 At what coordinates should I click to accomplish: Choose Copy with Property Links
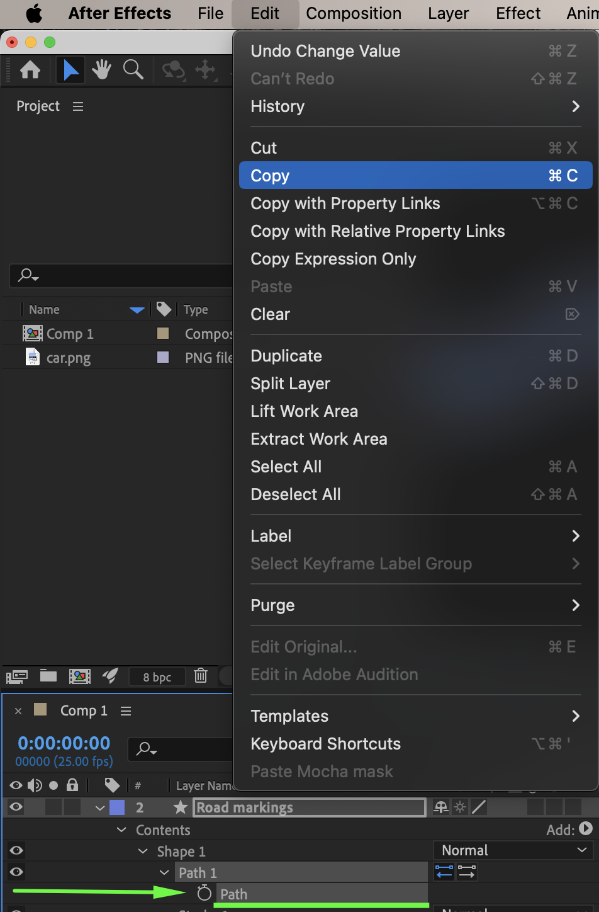415,203
